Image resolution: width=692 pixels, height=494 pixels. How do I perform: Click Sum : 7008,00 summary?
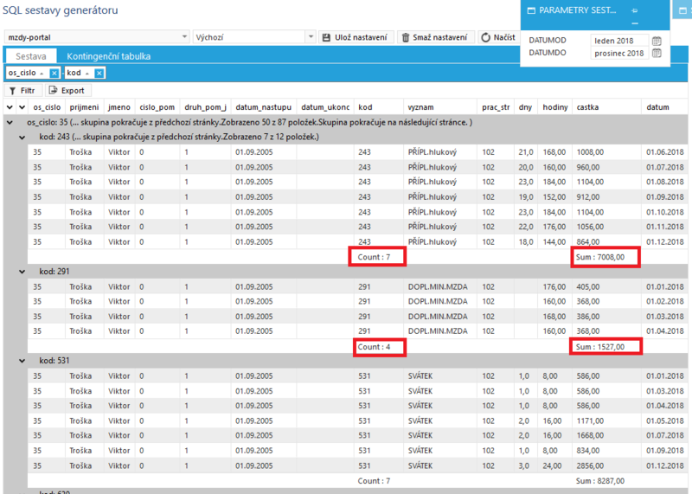tap(599, 257)
